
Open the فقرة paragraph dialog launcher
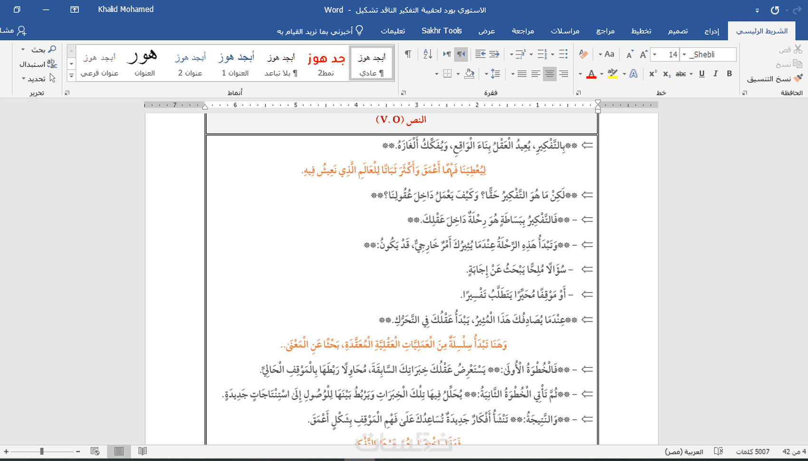click(404, 93)
